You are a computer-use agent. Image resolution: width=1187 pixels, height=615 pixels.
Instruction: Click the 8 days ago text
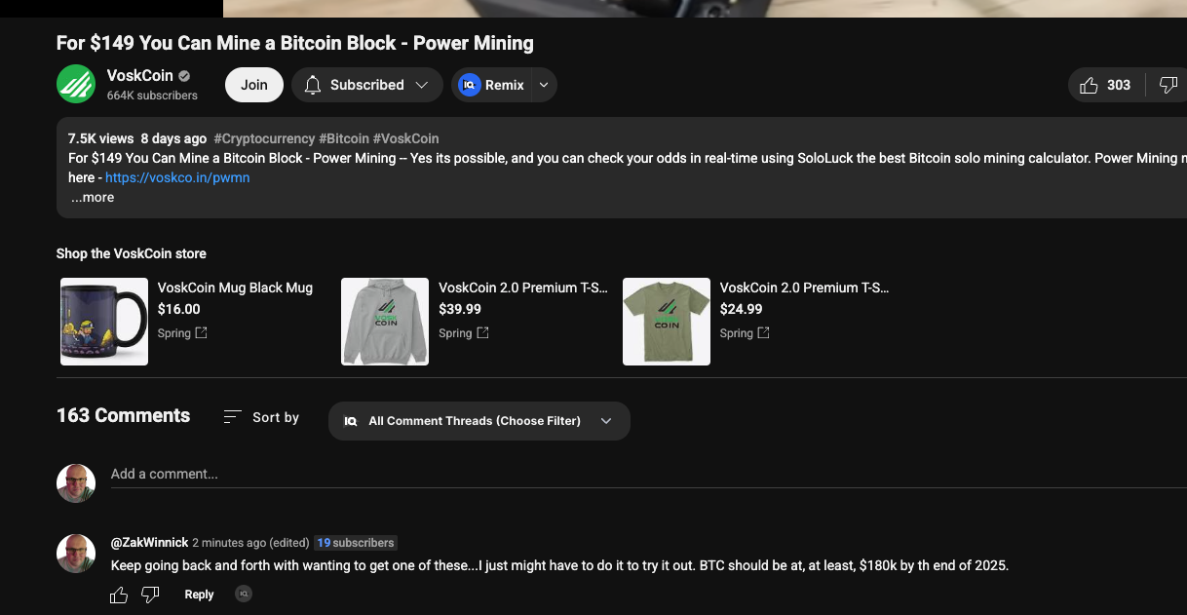click(173, 138)
